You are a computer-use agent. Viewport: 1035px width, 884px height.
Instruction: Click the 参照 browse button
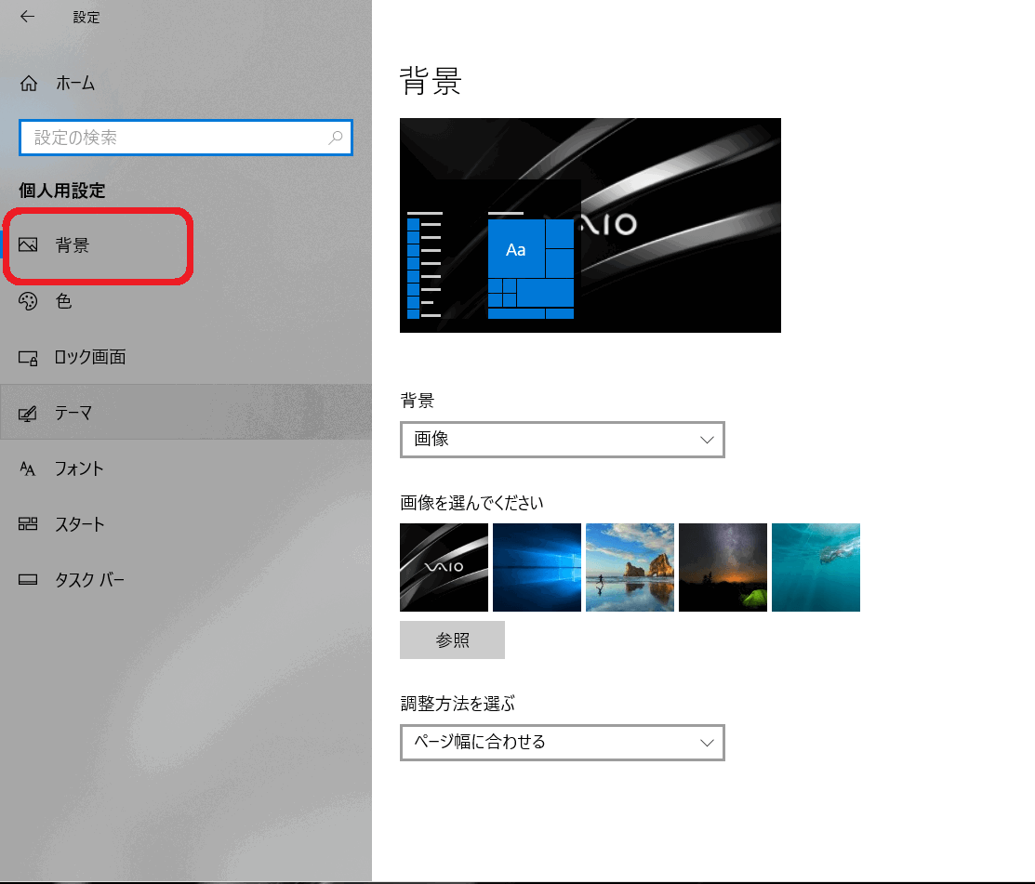pos(452,640)
